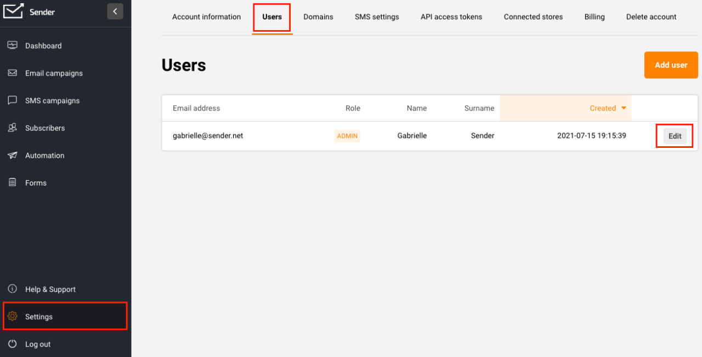Click the ADMIN role badge
Viewport: 702px width, 357px height.
(x=347, y=135)
